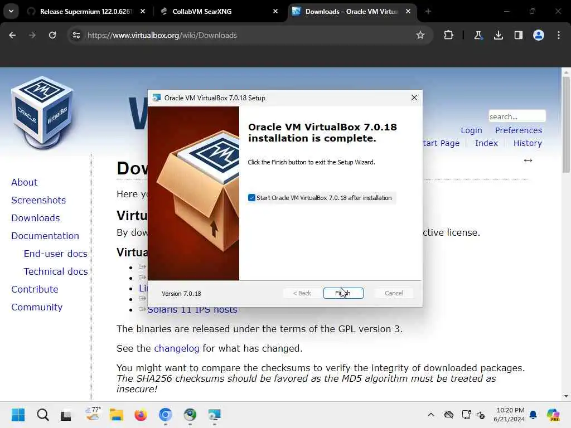
Task: Click the browser forward arrow
Action: click(x=32, y=35)
